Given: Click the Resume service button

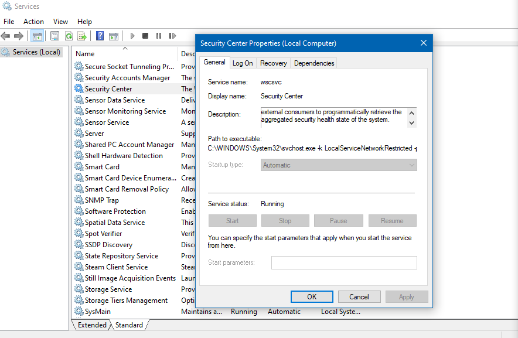Looking at the screenshot, I should (392, 221).
